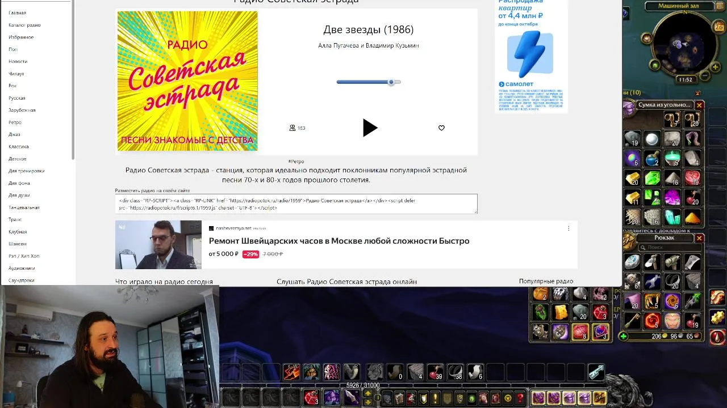Open the Советская эстрада station cover image
Image resolution: width=727 pixels, height=408 pixels.
point(187,81)
